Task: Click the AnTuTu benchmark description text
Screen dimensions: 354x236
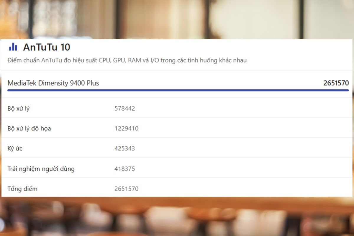Action: tap(127, 60)
